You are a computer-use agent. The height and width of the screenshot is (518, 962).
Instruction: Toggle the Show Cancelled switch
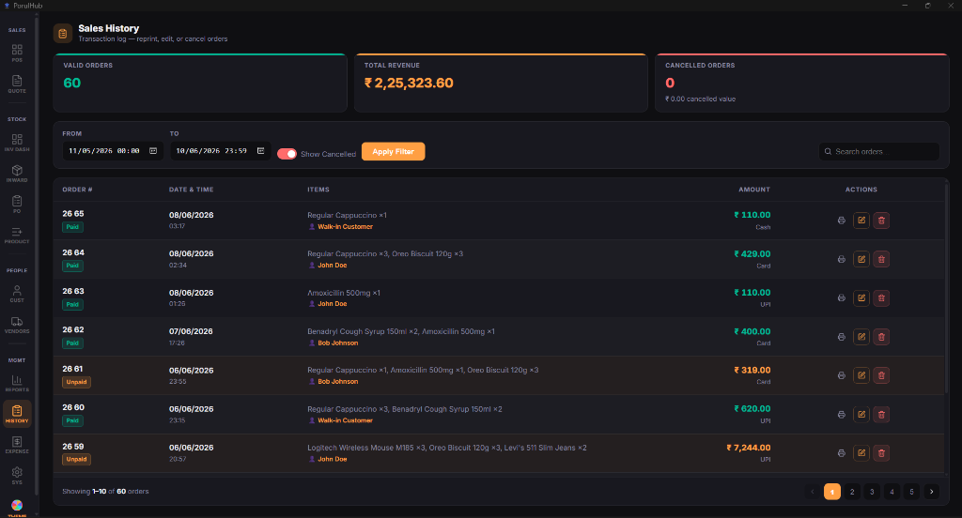(x=287, y=154)
